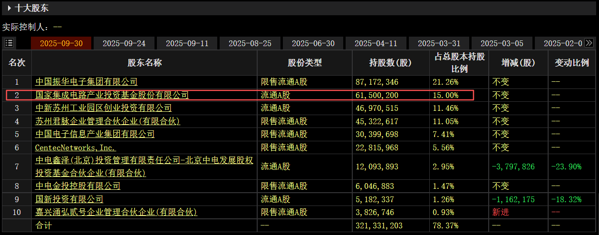This screenshot has width=599, height=235.
Task: Click the 股东名称 column header
Action: 145,63
